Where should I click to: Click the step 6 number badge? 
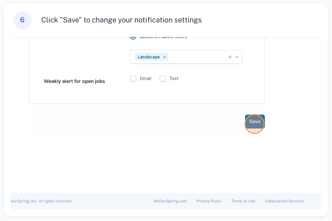[x=22, y=20]
